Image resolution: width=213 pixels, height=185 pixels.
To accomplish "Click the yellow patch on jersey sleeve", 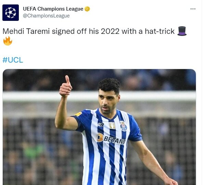I will [x=78, y=114].
